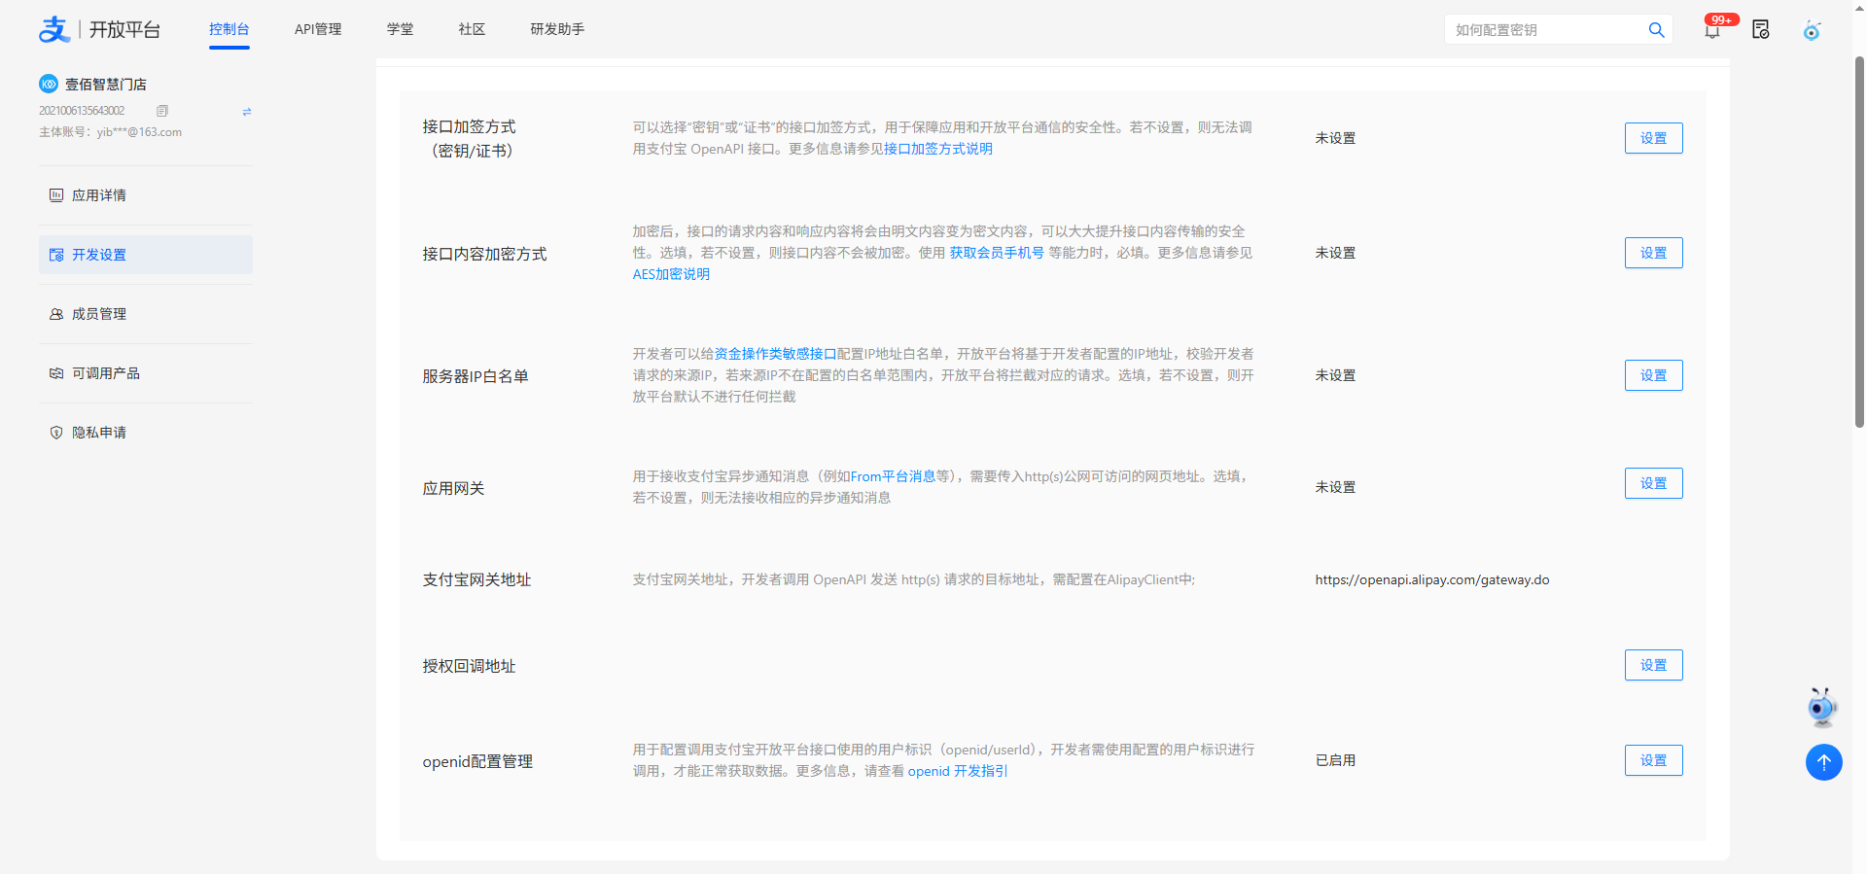
Task: Click the openid配置管理 row label
Action: point(477,761)
